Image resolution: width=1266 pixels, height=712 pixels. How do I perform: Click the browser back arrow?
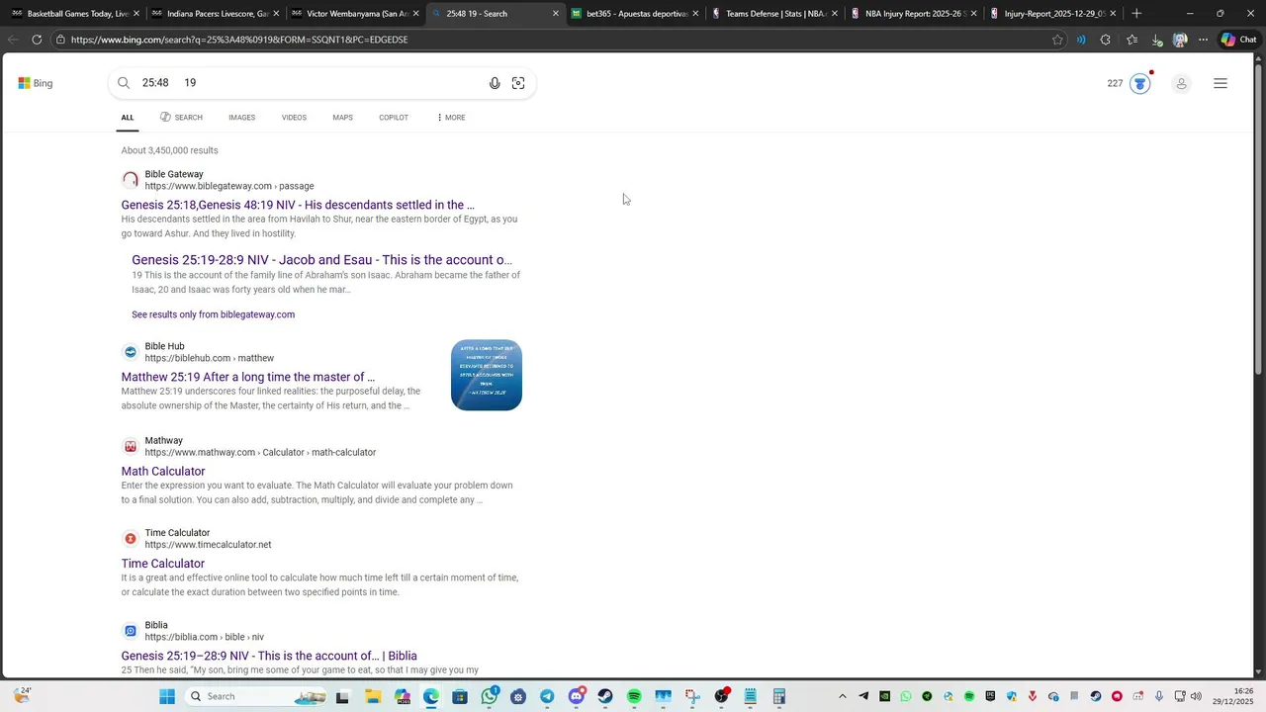(12, 40)
